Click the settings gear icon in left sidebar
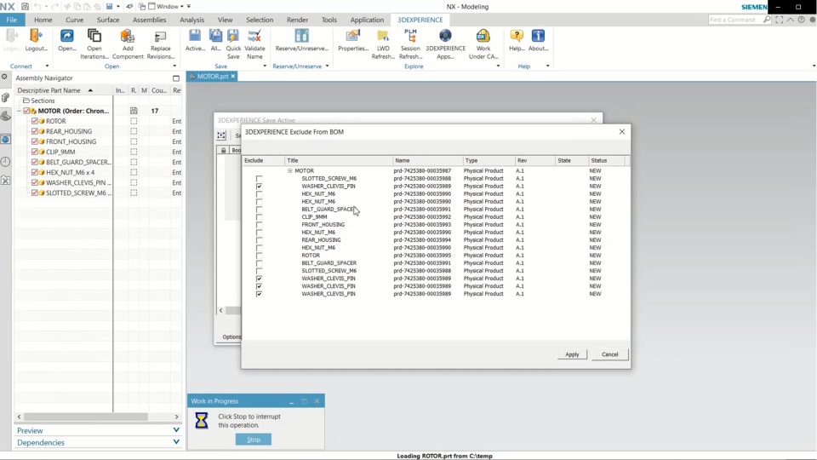817x460 pixels. 5,77
